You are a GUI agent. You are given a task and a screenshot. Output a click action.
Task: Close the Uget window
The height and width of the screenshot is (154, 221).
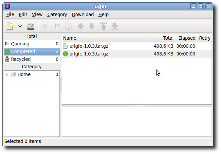[x=208, y=6]
